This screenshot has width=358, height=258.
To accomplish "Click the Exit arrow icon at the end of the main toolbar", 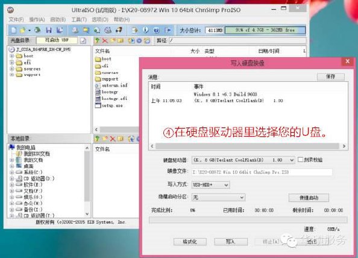I will pos(168,30).
